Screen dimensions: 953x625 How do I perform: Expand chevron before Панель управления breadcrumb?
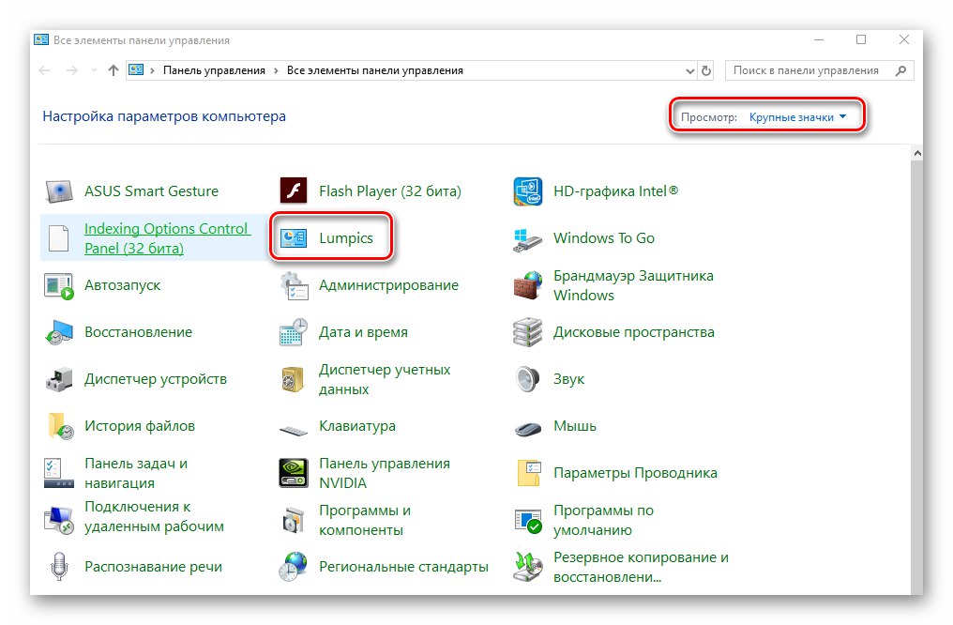point(152,70)
